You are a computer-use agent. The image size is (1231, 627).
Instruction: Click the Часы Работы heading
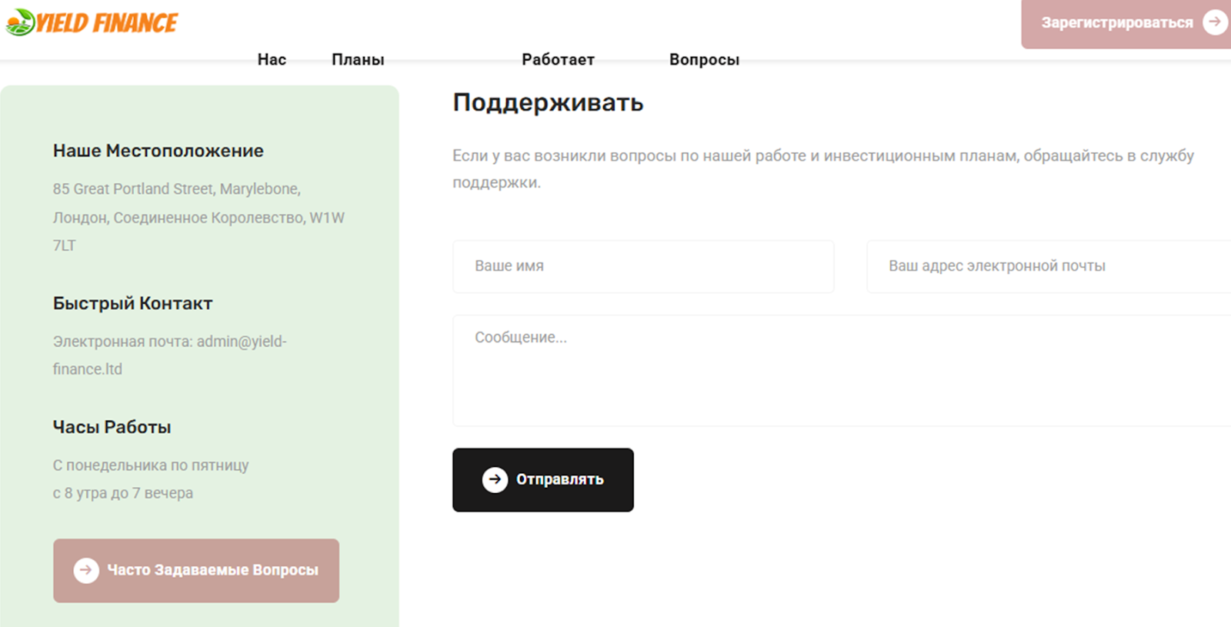pyautogui.click(x=112, y=427)
